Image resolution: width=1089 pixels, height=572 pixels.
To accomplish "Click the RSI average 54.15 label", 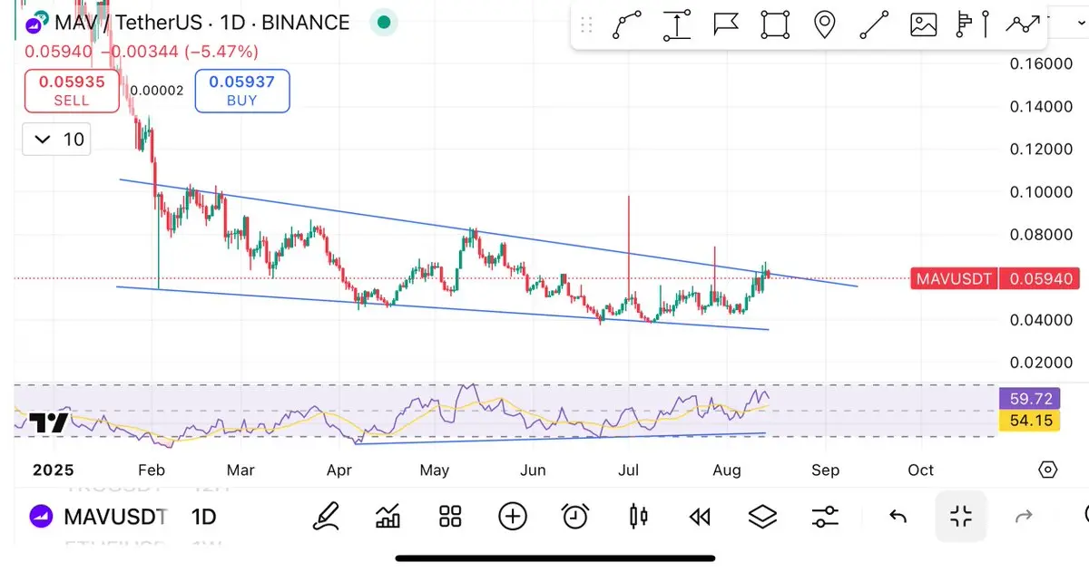I will pyautogui.click(x=1031, y=421).
